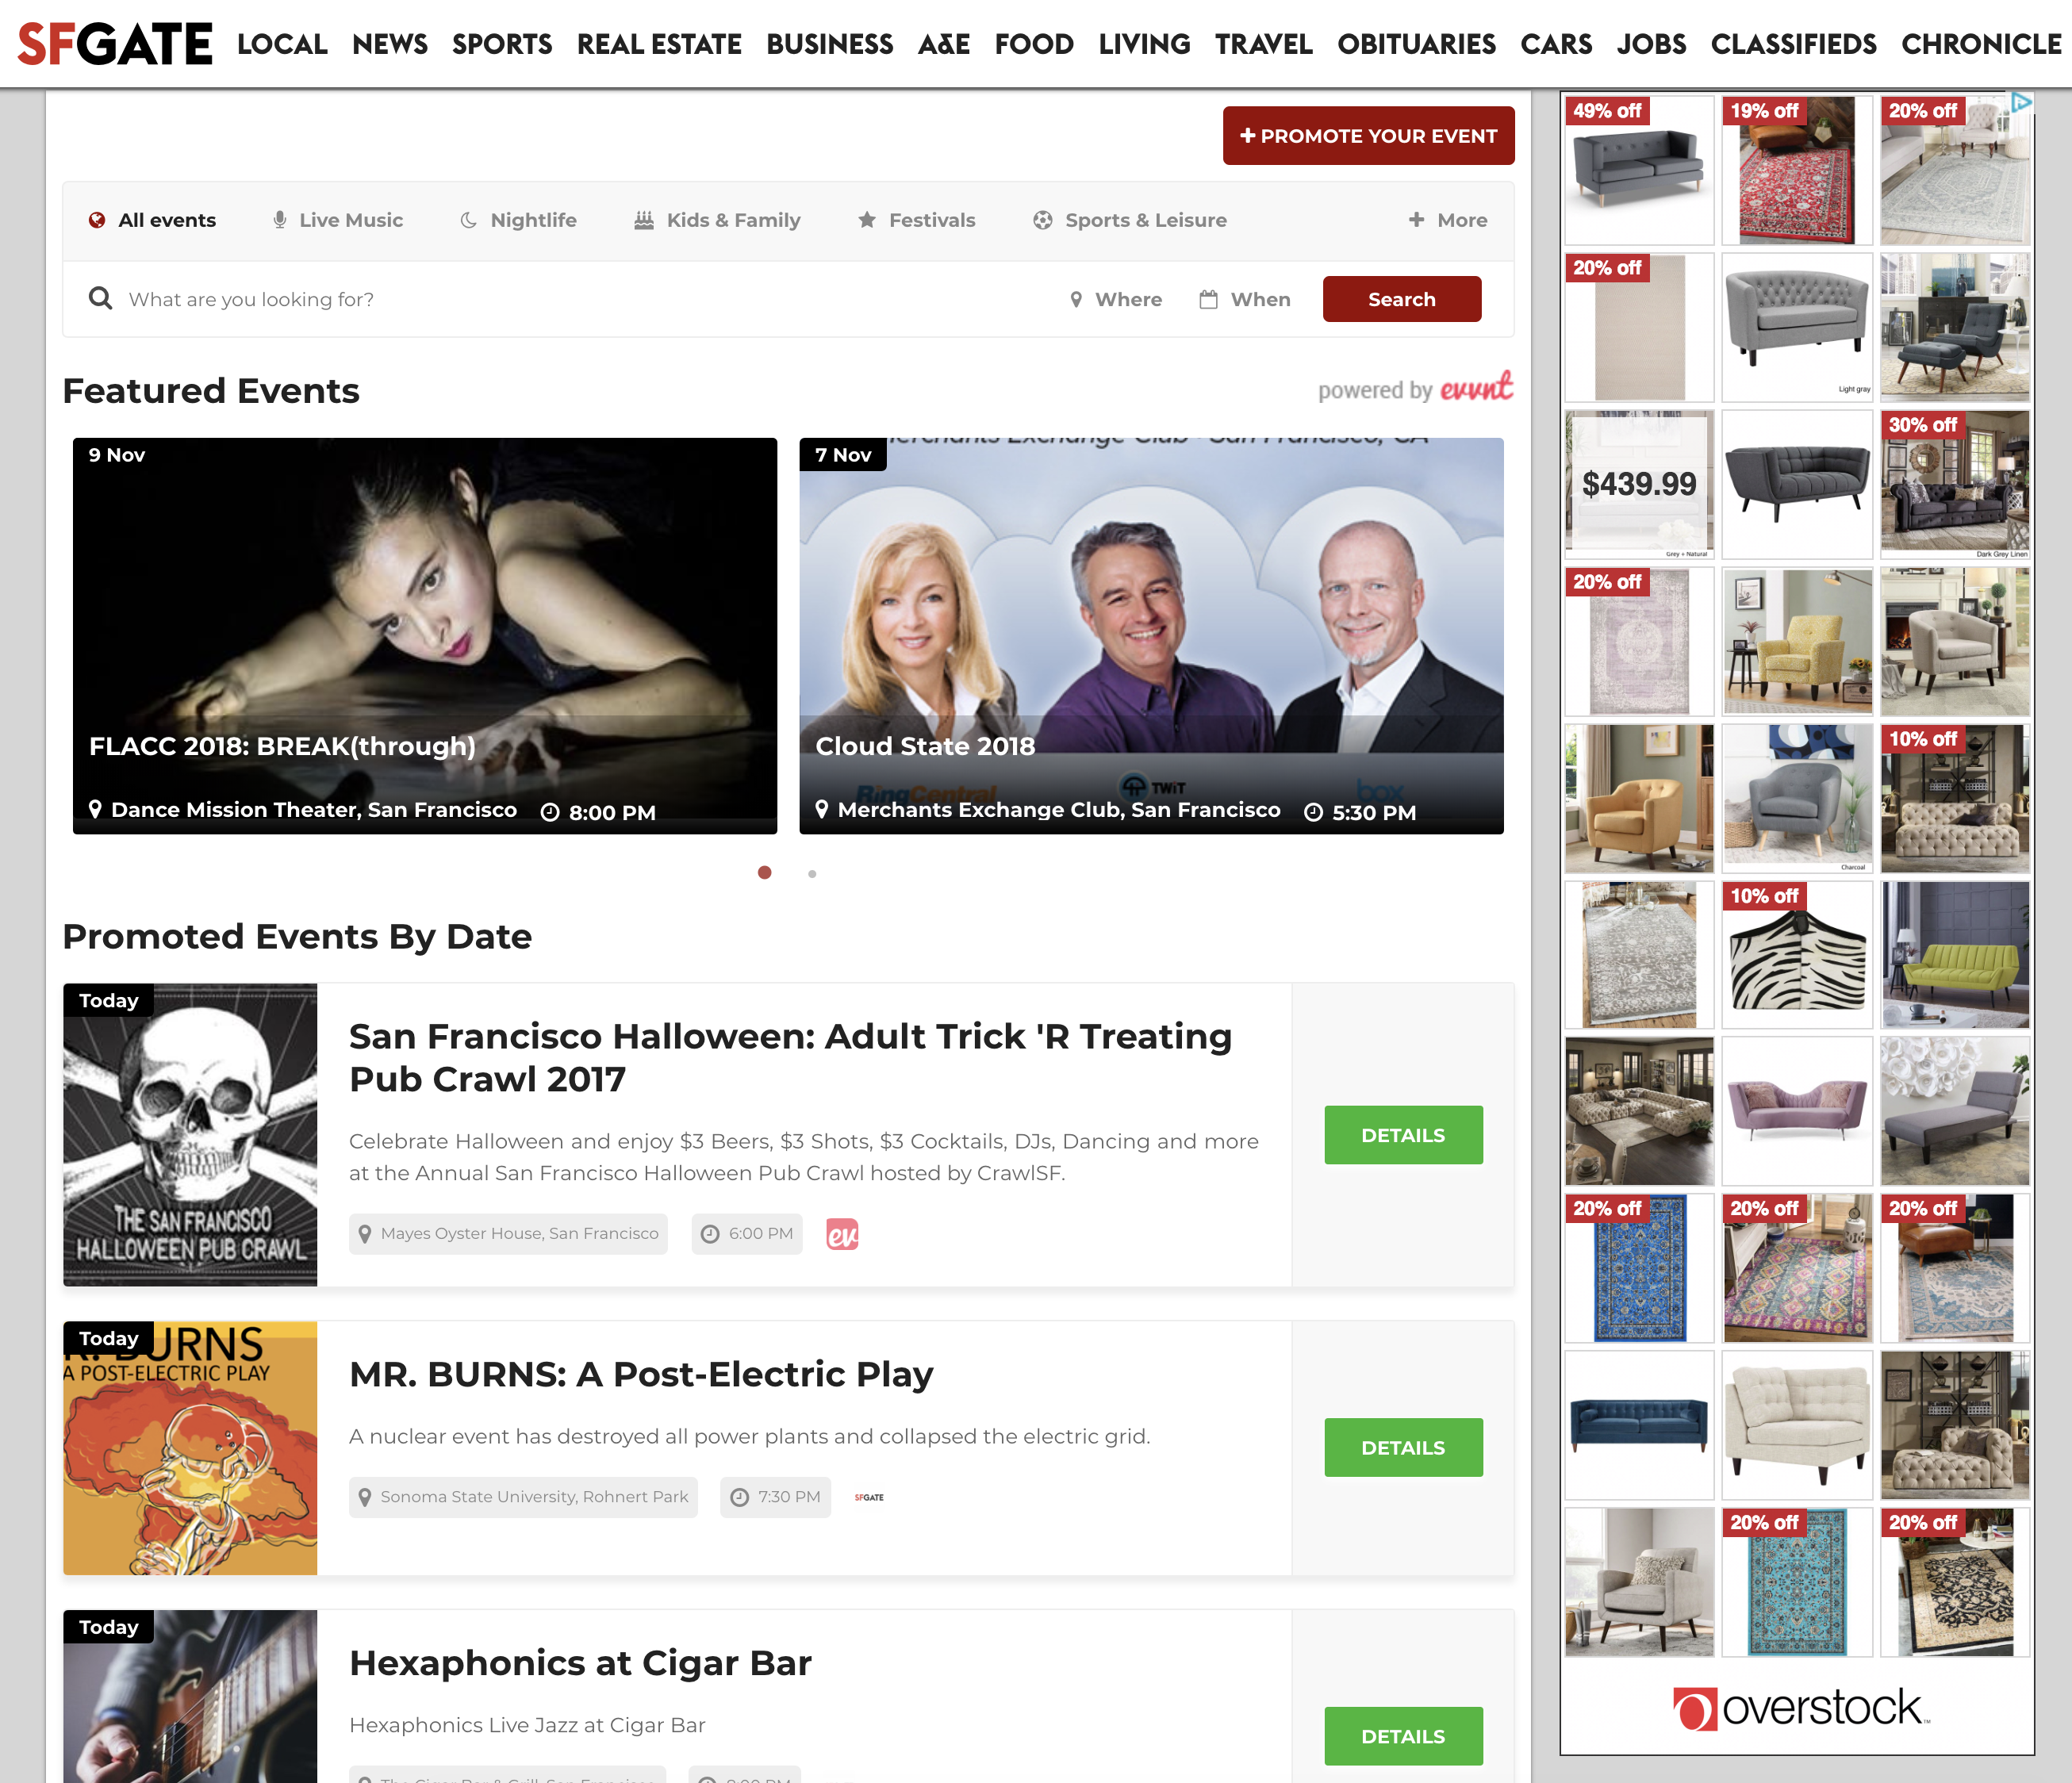Open the BUSINESS navigation menu
The width and height of the screenshot is (2072, 1783).
click(830, 44)
